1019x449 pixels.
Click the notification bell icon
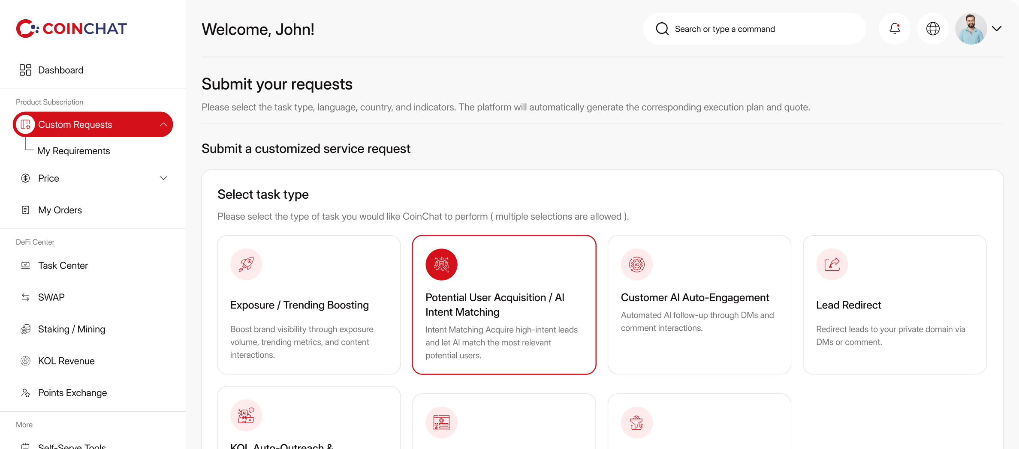point(895,29)
